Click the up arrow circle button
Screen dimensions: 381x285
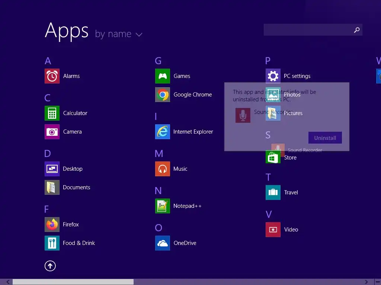(50, 266)
